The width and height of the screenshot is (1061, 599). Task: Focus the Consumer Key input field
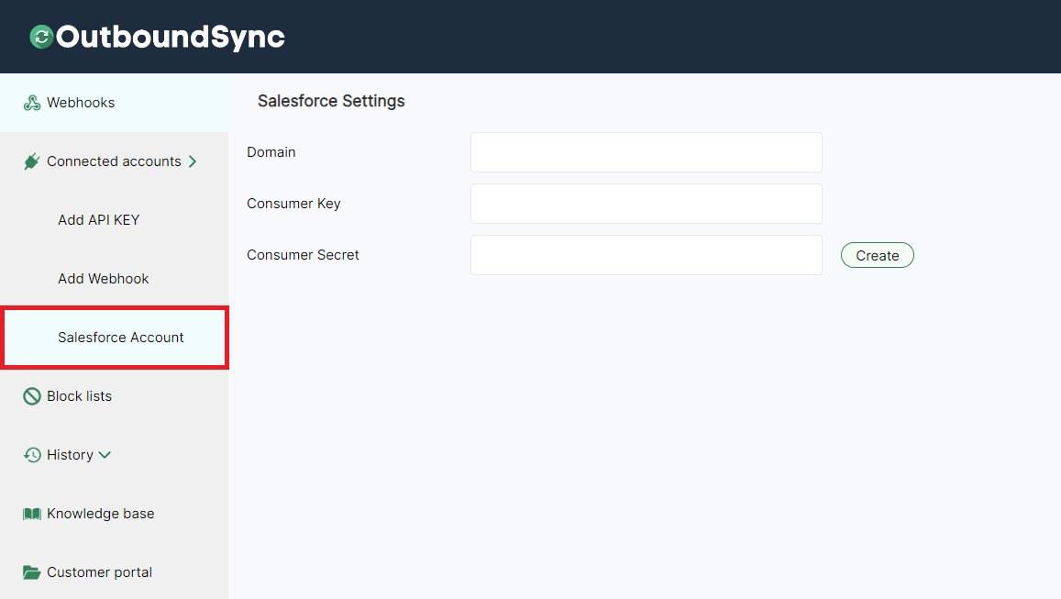647,204
